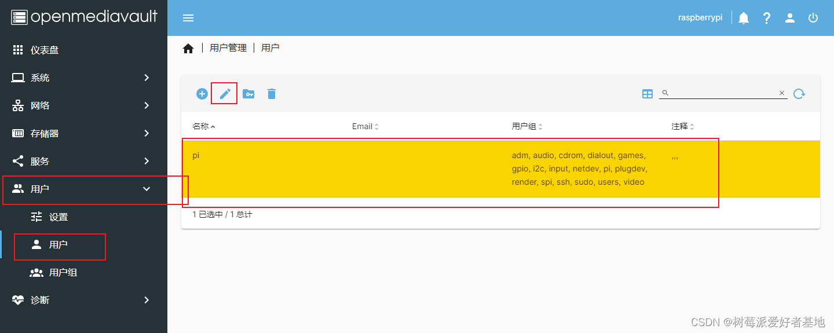Expand the 系统 menu
The image size is (834, 333).
tap(83, 78)
